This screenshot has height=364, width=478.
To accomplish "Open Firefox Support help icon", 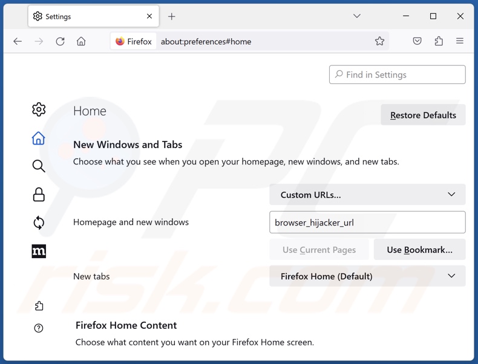I will (39, 328).
